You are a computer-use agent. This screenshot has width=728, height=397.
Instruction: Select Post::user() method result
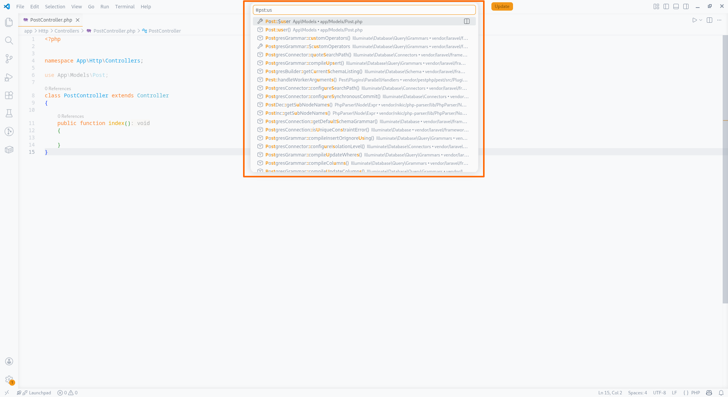[364, 30]
